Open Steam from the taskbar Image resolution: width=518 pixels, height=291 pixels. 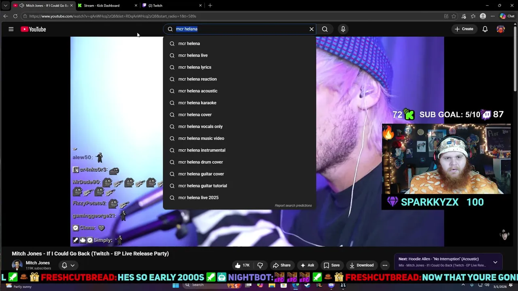coord(307,285)
